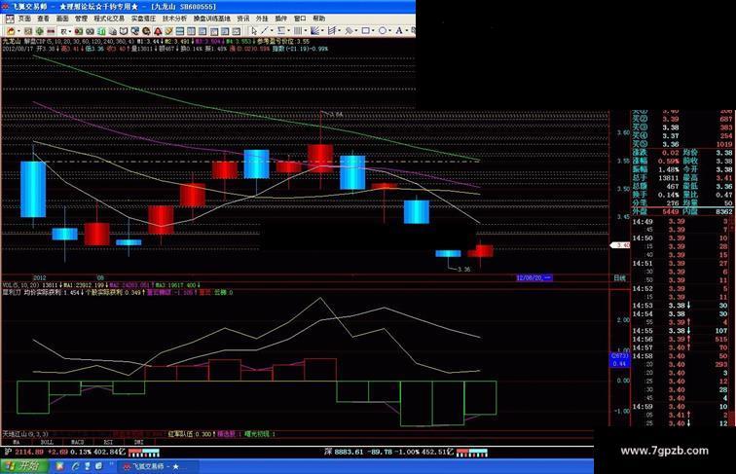Open the 管理 menu
The image size is (736, 474).
(x=81, y=18)
